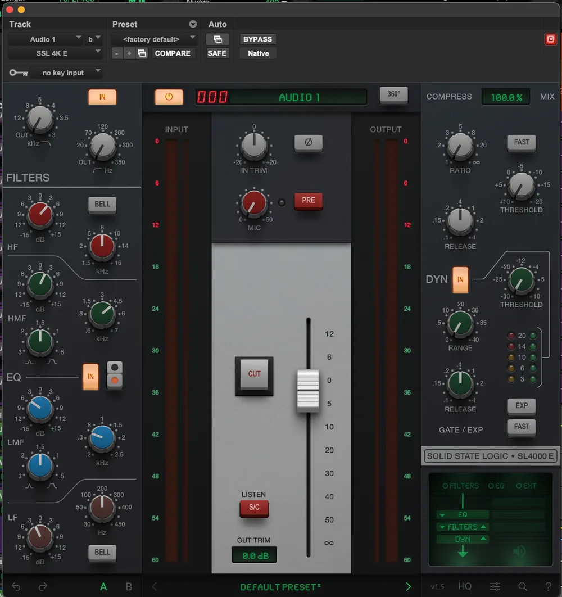This screenshot has height=597, width=562.
Task: Click the SOLID STATE LOGIC SL4000 E badge
Action: click(490, 456)
